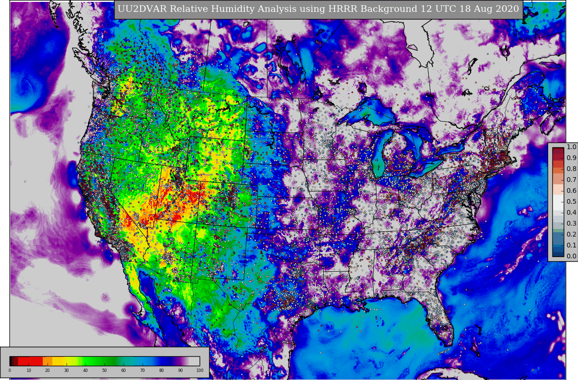Click the "10" tick on humidity colorbar
The image size is (578, 380).
click(29, 370)
